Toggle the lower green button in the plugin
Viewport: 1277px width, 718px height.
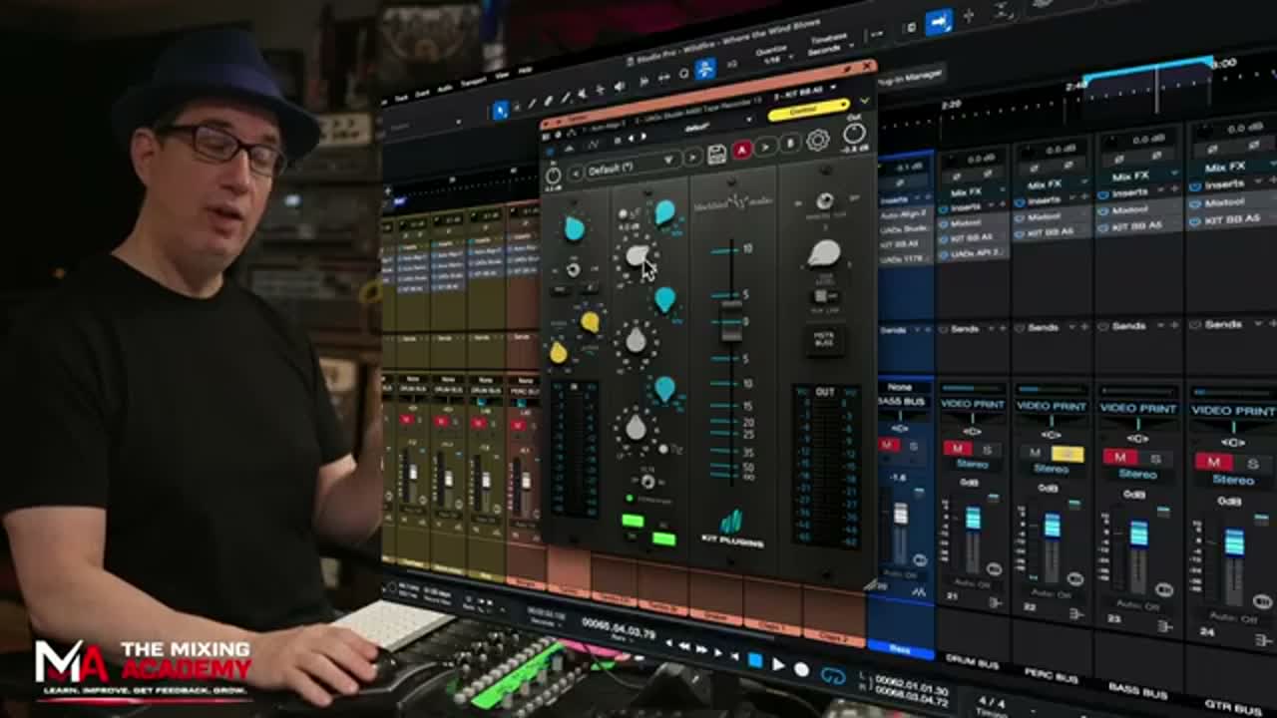(663, 538)
